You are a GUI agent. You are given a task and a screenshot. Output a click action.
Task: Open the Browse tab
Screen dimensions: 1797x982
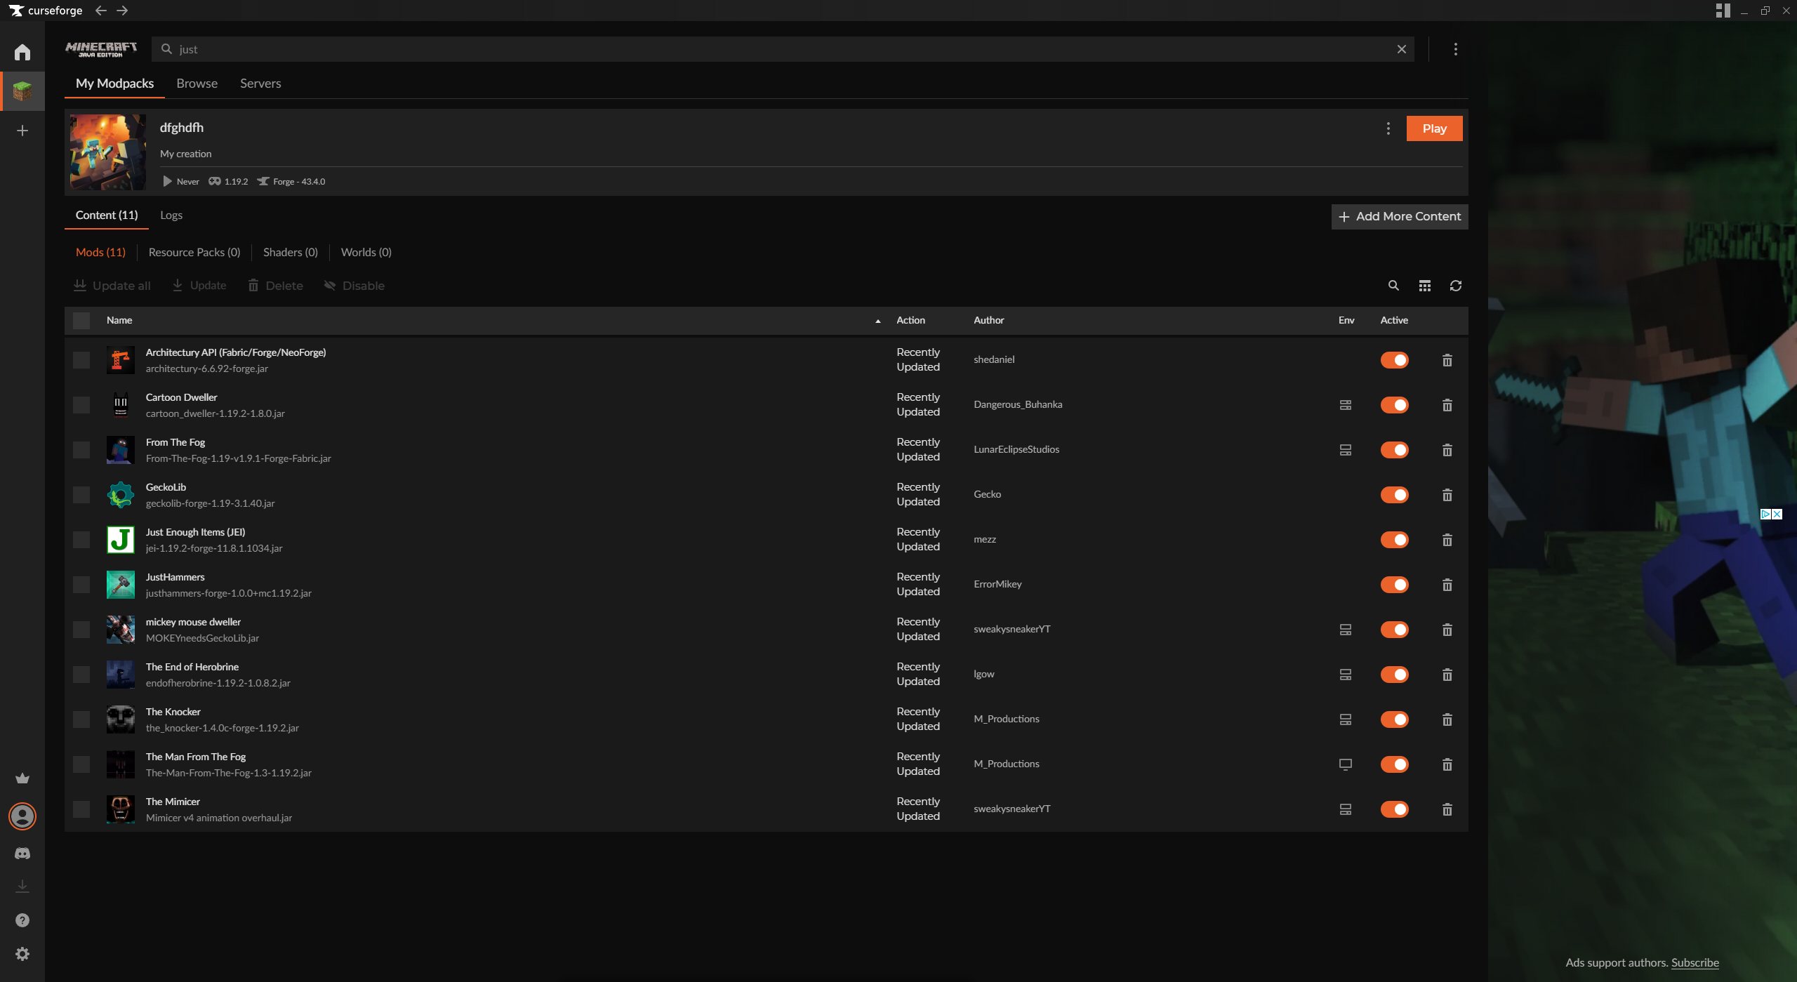coord(197,84)
